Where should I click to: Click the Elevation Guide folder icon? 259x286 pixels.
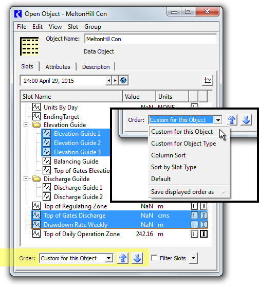(36, 124)
